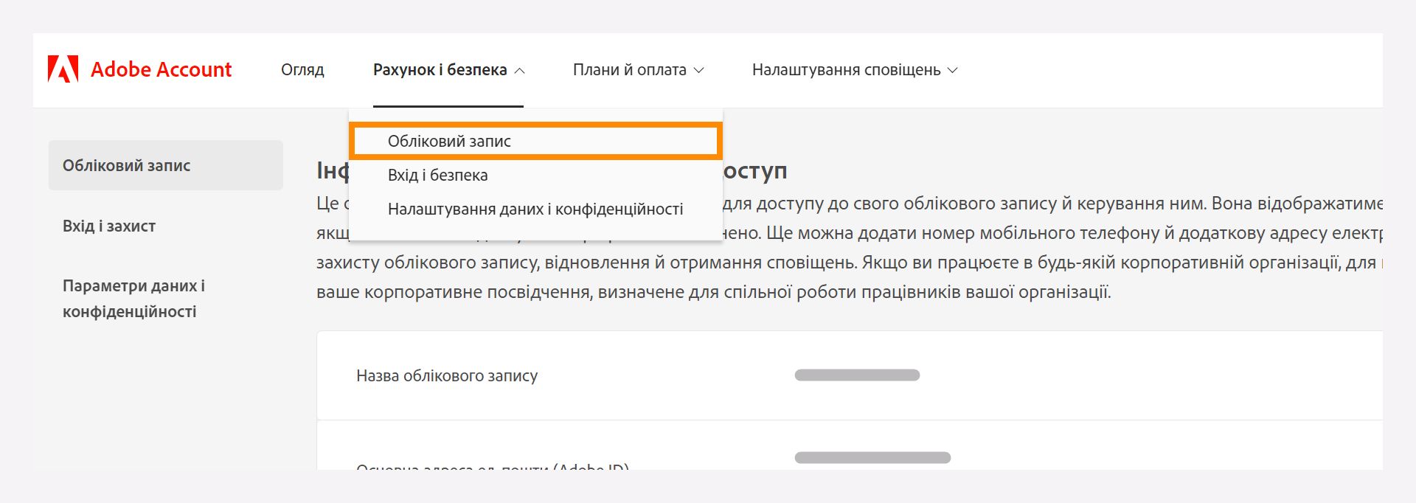This screenshot has width=1416, height=503.
Task: Click the "Adobe Account" text link
Action: tap(161, 69)
